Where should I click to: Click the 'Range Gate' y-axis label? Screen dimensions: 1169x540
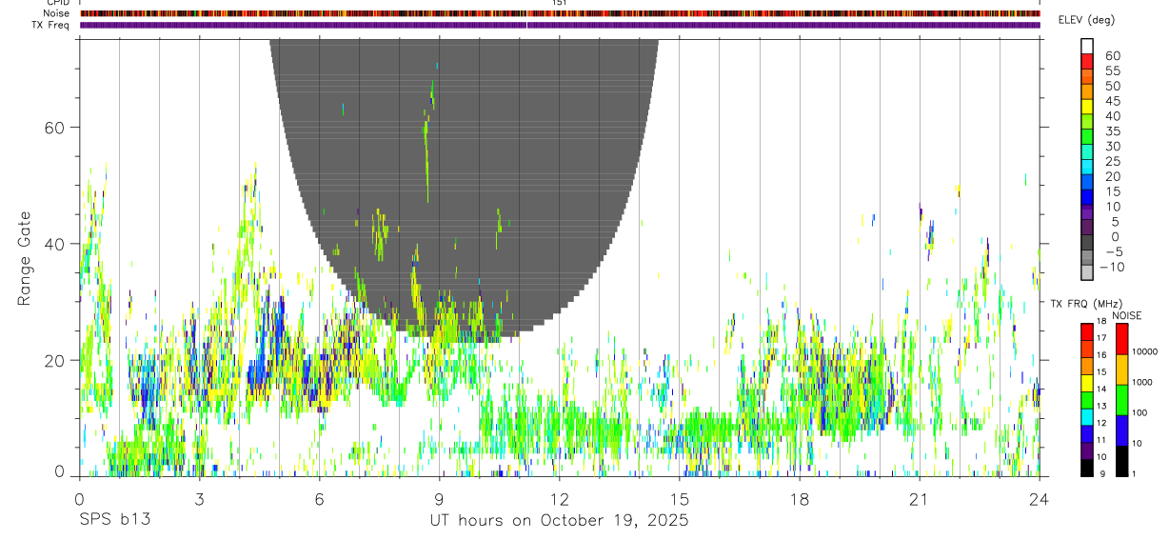pos(25,258)
